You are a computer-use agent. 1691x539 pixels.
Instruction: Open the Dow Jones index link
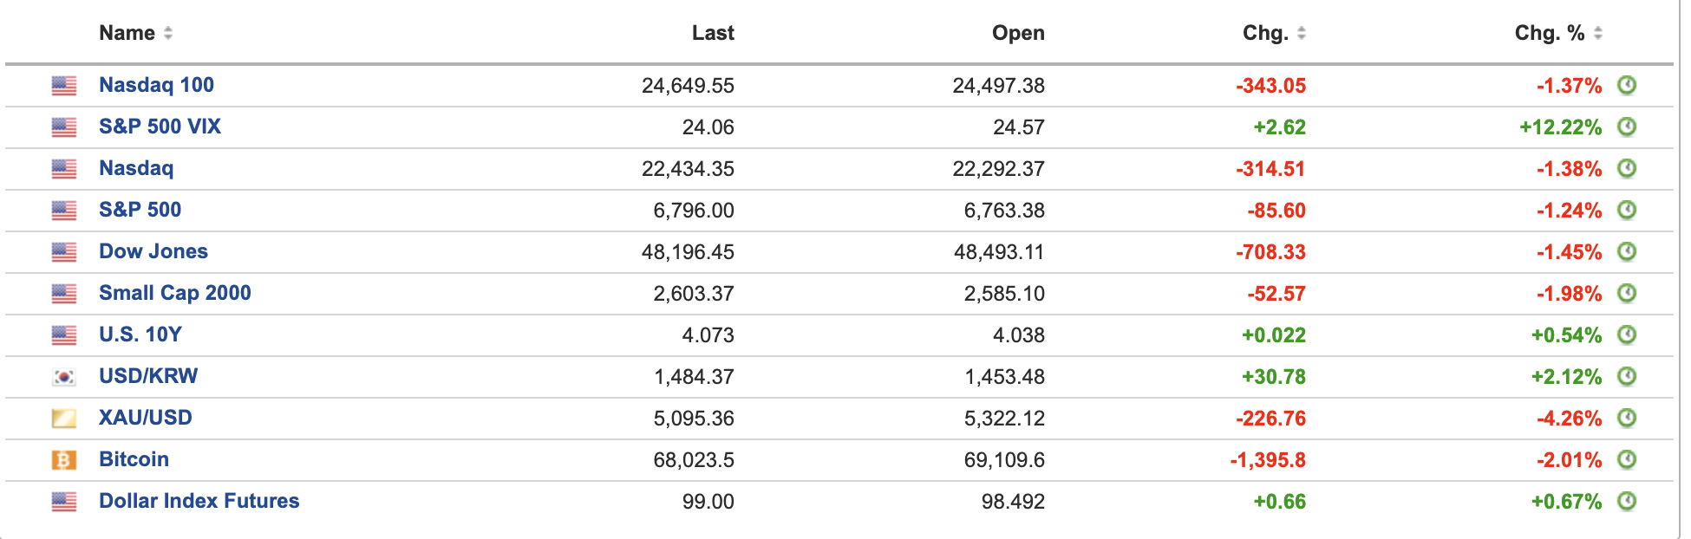click(153, 251)
